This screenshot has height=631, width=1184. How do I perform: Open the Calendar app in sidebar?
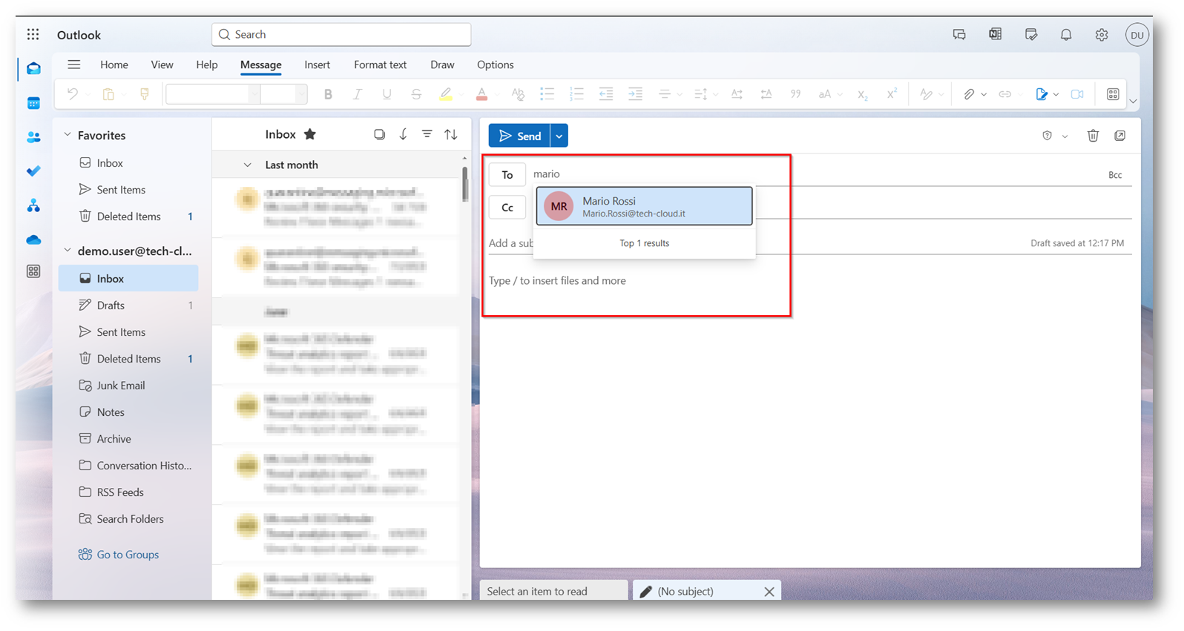[x=33, y=103]
